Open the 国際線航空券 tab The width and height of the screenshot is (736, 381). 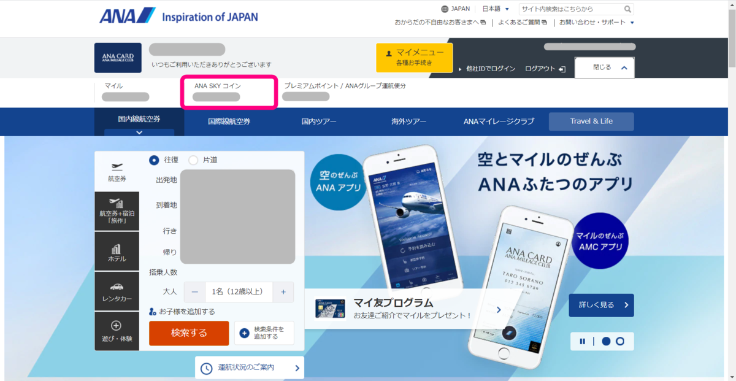[x=229, y=121]
